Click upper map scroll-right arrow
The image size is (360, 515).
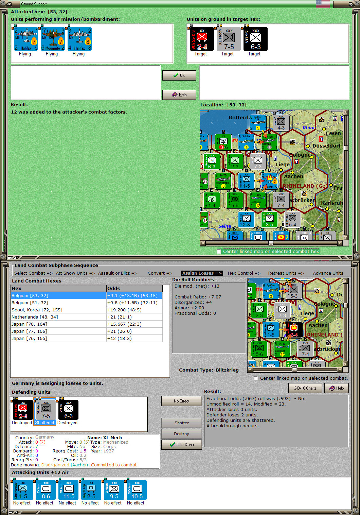tap(340, 243)
